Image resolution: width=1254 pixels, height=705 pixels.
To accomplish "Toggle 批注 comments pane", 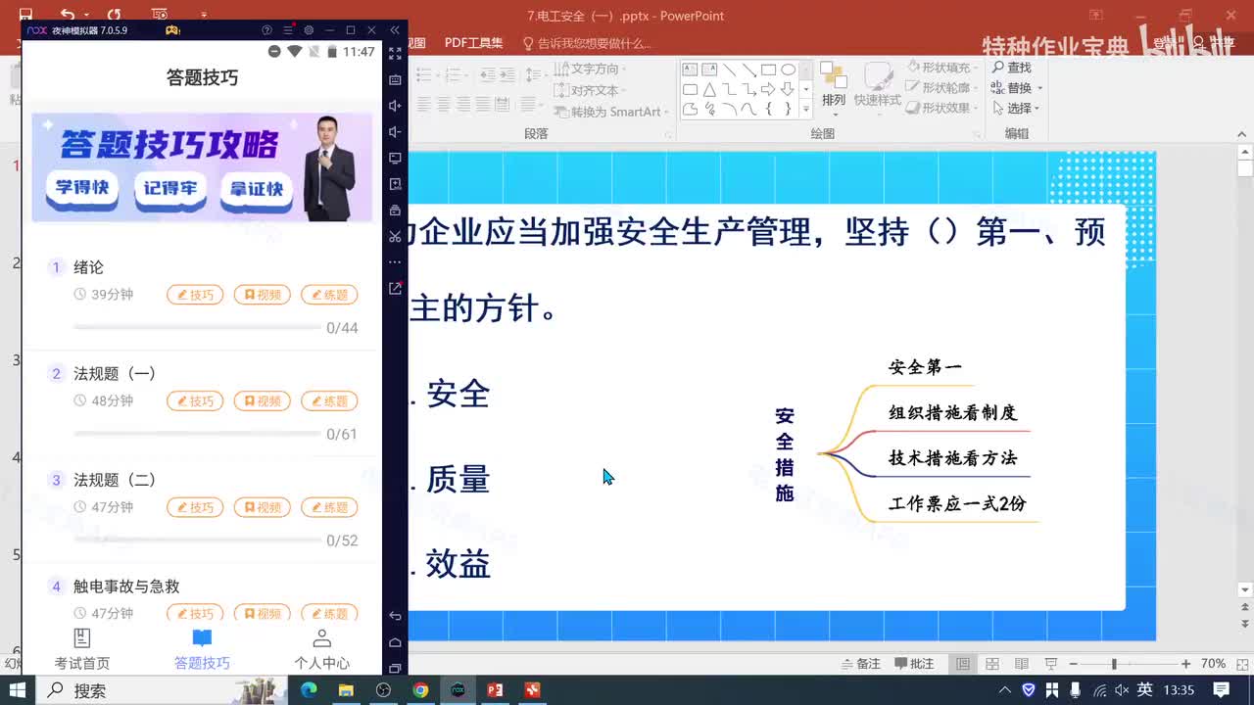I will point(913,664).
